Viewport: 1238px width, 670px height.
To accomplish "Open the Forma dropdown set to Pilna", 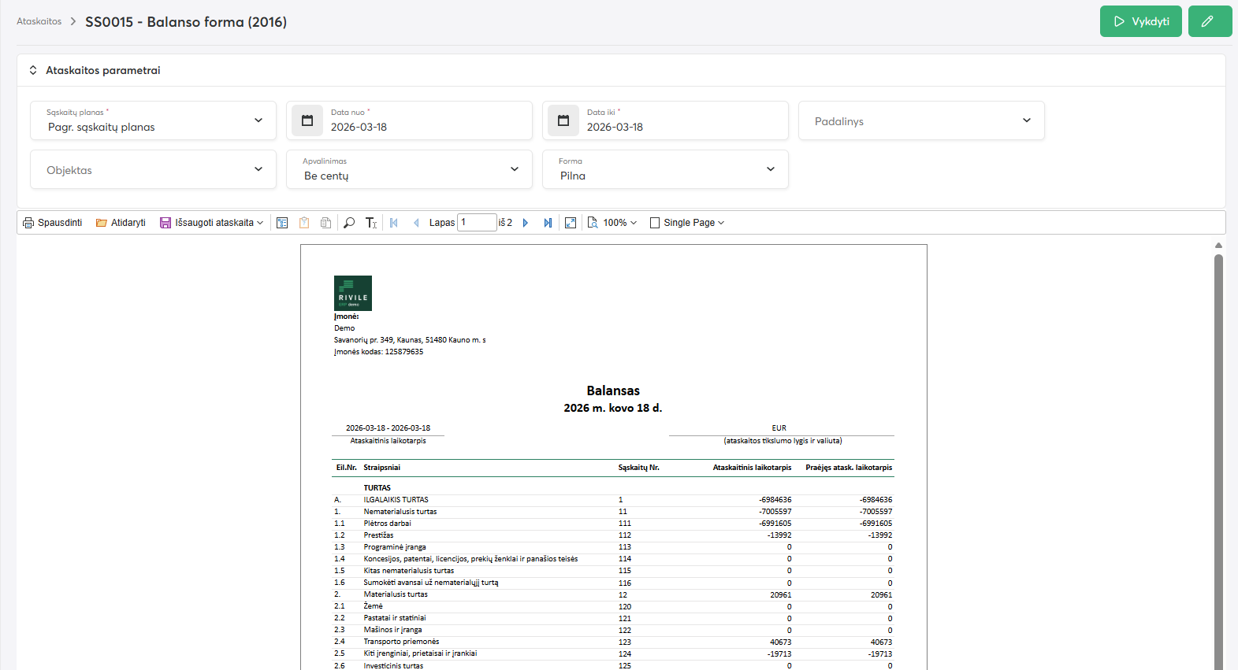I will coord(665,169).
